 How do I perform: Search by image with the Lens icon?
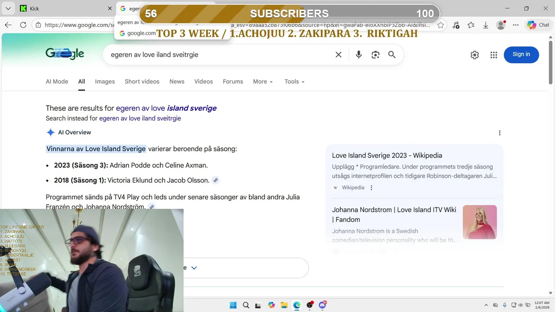tap(375, 55)
